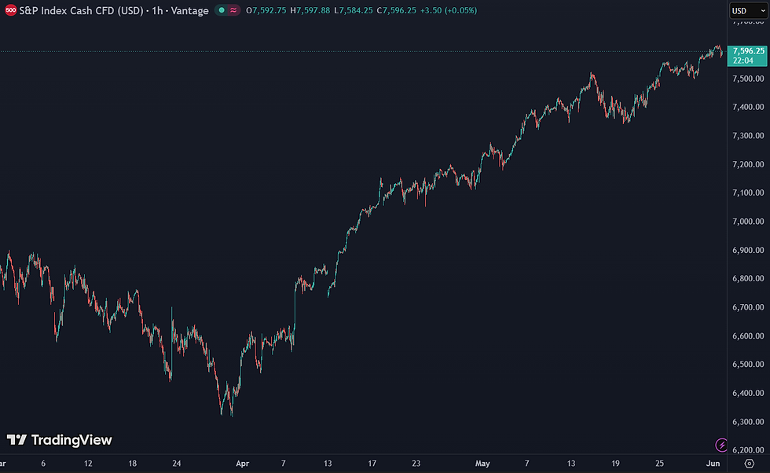Click the 6,300.00 price axis label
This screenshot has width=770, height=473.
[748, 422]
